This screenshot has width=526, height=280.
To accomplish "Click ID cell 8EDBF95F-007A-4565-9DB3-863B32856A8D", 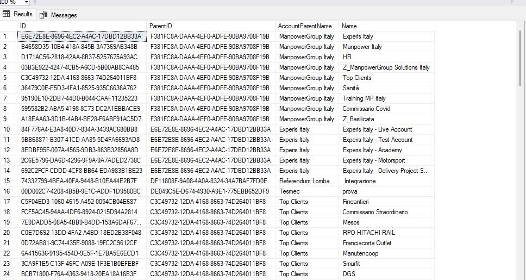I will [x=82, y=150].
